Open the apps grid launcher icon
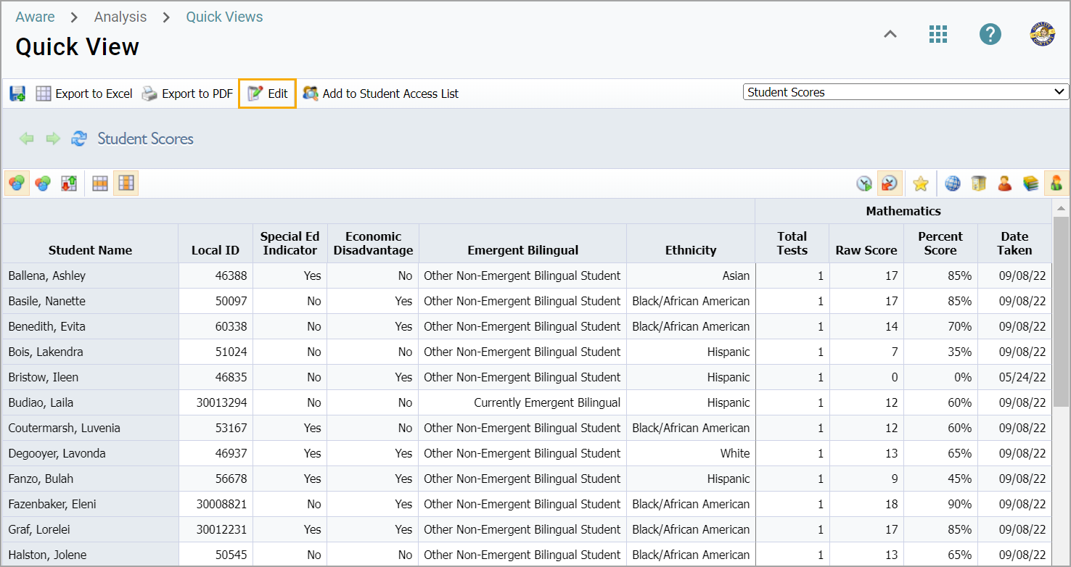 click(938, 34)
